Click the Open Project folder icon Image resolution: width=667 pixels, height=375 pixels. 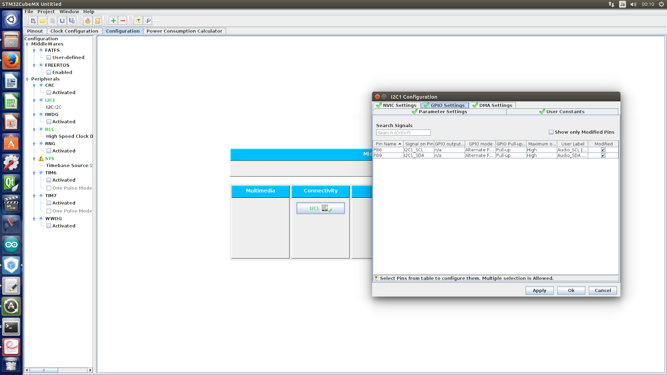click(x=43, y=21)
